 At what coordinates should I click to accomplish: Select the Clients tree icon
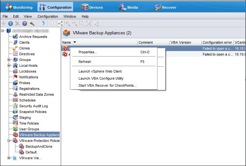point(15,42)
